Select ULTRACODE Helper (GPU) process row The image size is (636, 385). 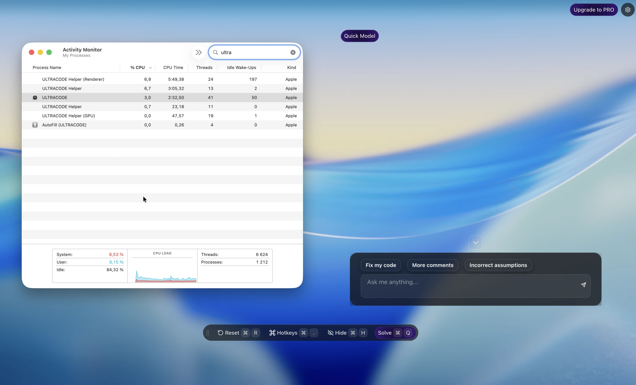pos(162,116)
